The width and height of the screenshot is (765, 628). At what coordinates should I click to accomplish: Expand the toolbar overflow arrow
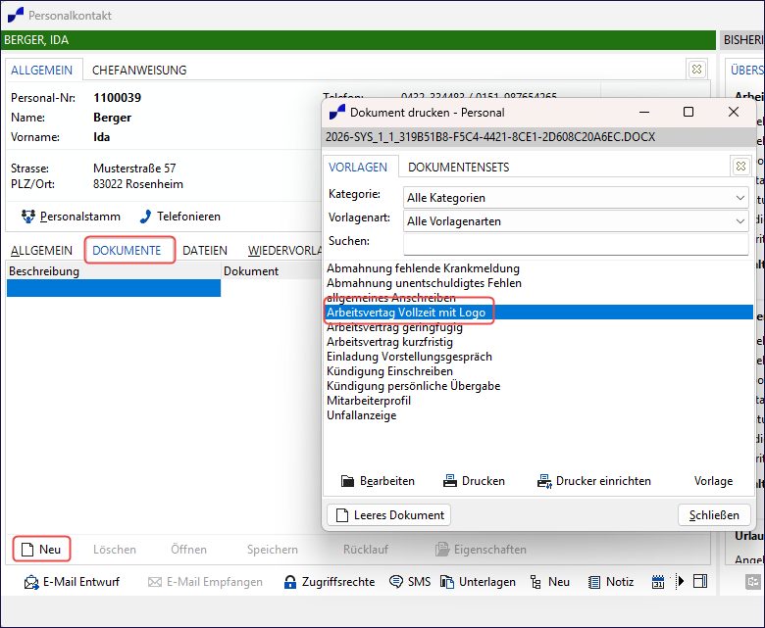coord(681,582)
